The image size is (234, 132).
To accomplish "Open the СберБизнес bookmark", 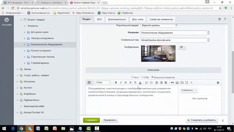I will tap(125, 13).
